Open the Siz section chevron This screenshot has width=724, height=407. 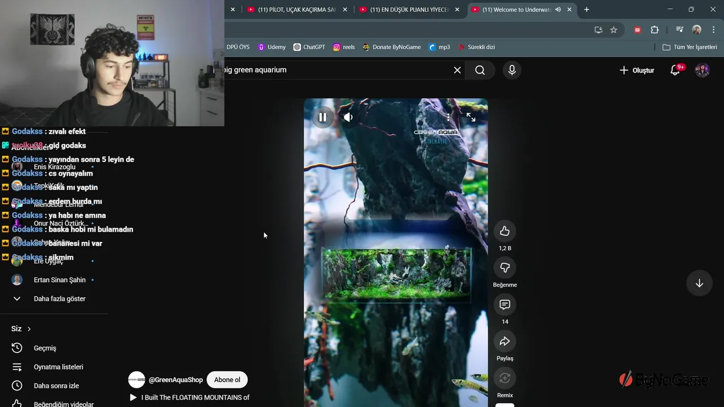click(x=29, y=329)
